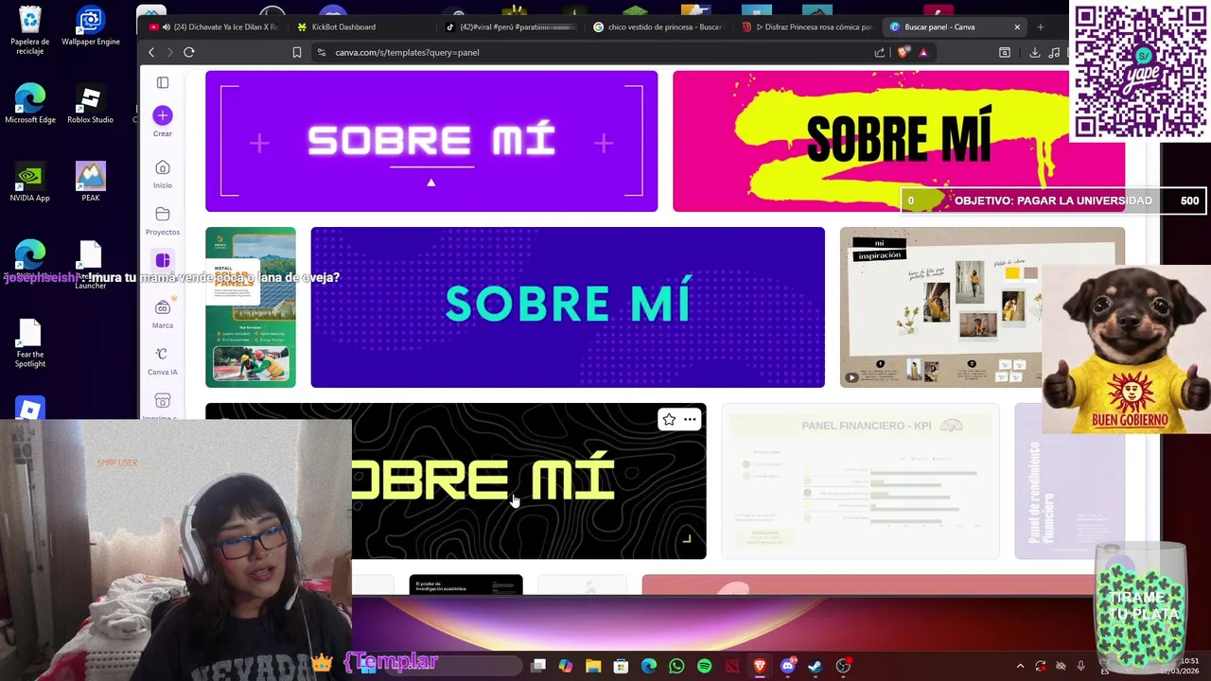Viewport: 1211px width, 681px height.
Task: Open PEAK desktop shortcut
Action: pos(91,183)
